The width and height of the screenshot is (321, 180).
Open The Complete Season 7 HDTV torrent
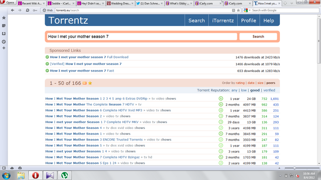[x=90, y=104]
